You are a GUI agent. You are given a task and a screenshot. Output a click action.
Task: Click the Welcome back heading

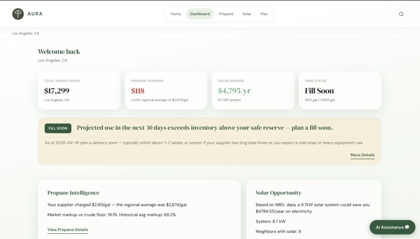tap(59, 51)
